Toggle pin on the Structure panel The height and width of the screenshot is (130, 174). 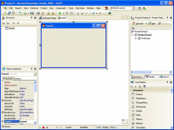tap(31, 18)
